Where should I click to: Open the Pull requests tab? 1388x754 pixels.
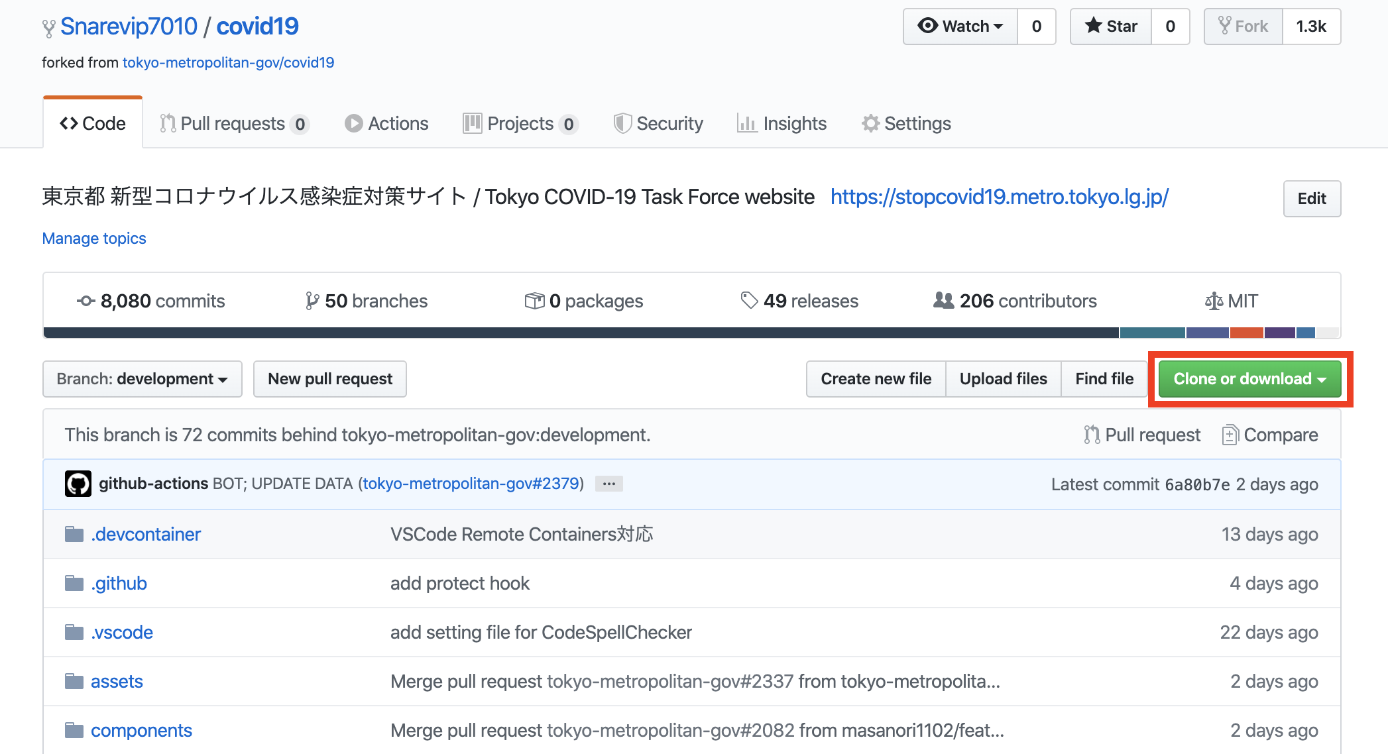coord(235,123)
